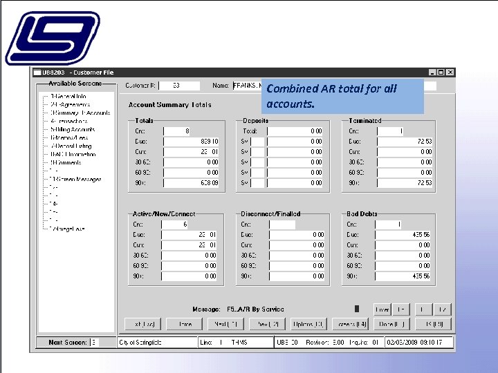Open the Options (F3) button

pos(308,324)
